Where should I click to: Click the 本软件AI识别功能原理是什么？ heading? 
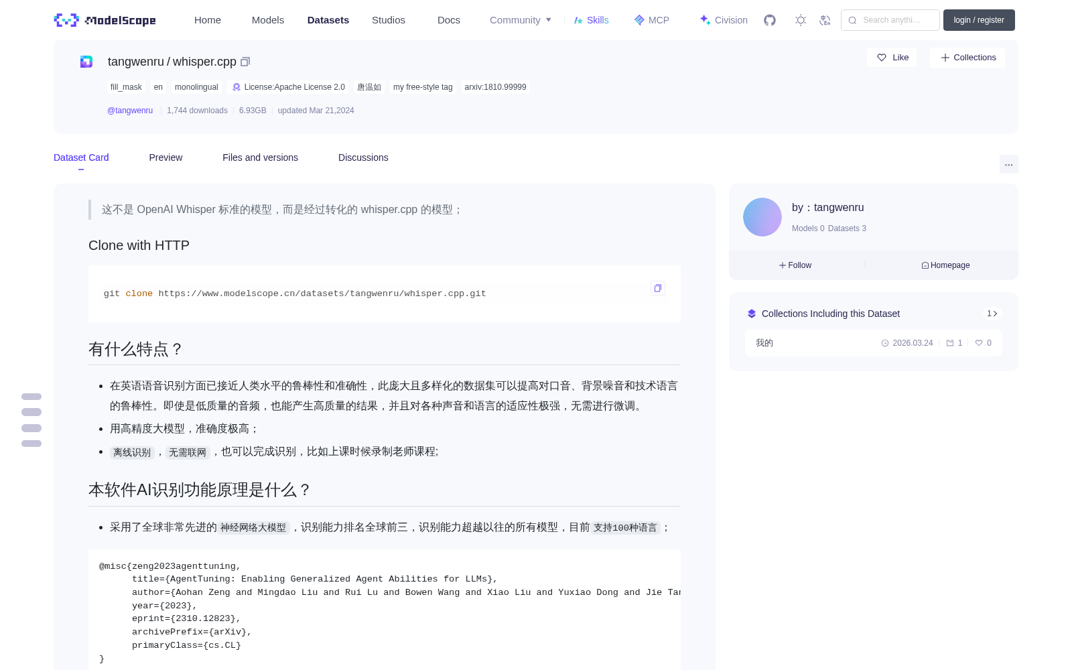[x=200, y=490]
